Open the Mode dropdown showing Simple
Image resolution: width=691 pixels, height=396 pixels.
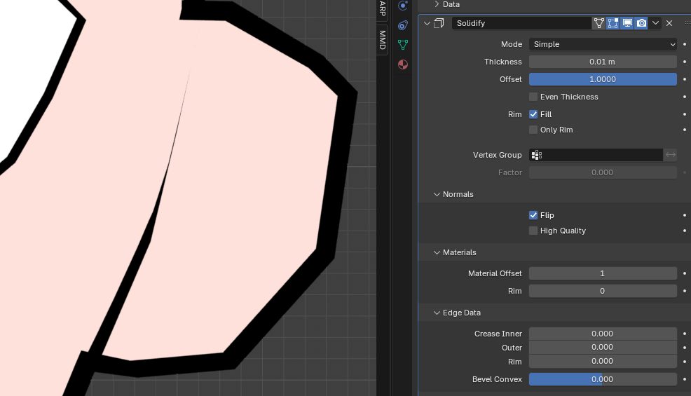coord(603,44)
